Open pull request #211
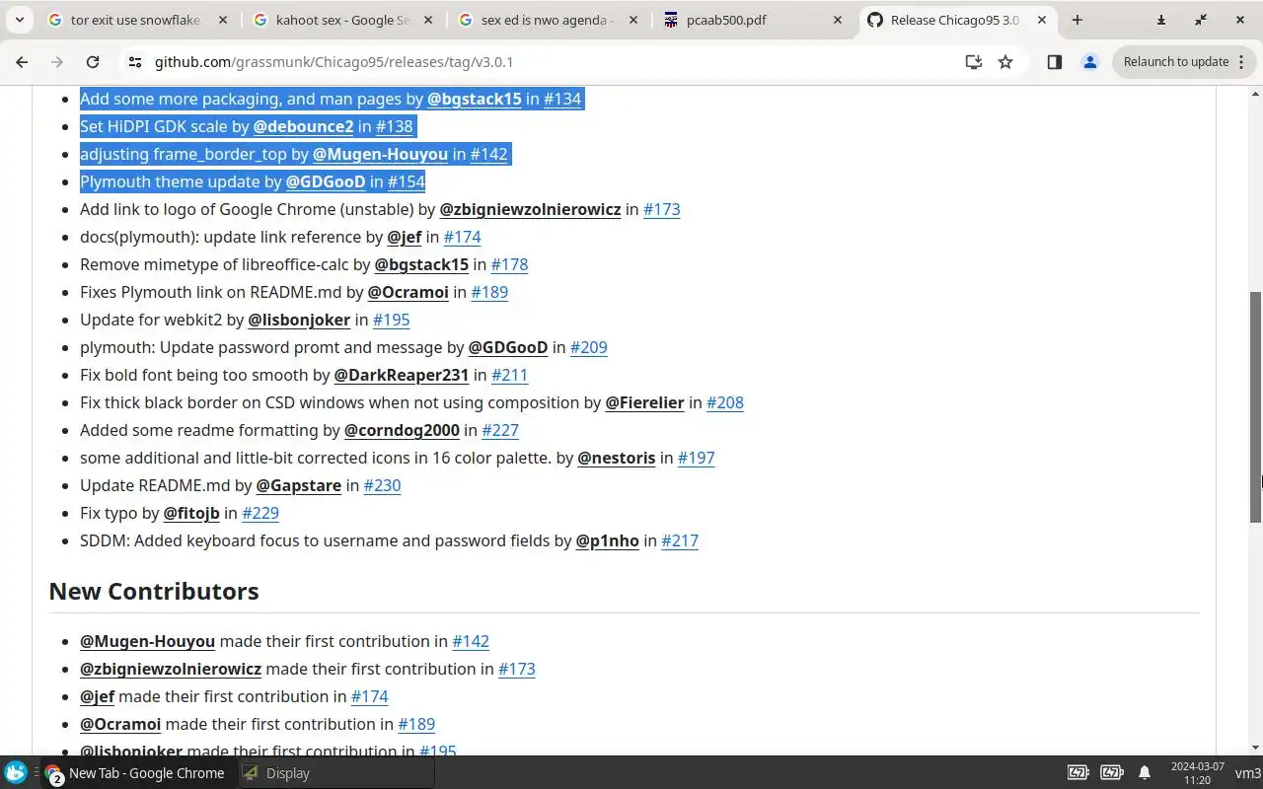This screenshot has height=789, width=1263. tap(509, 375)
